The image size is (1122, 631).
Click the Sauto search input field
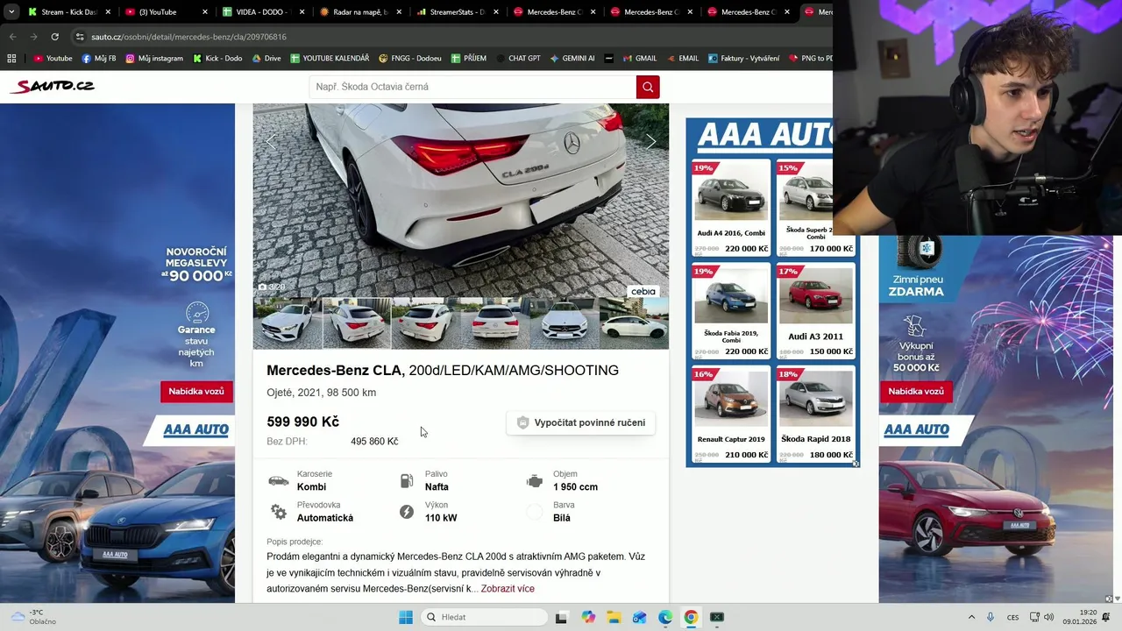(x=472, y=87)
